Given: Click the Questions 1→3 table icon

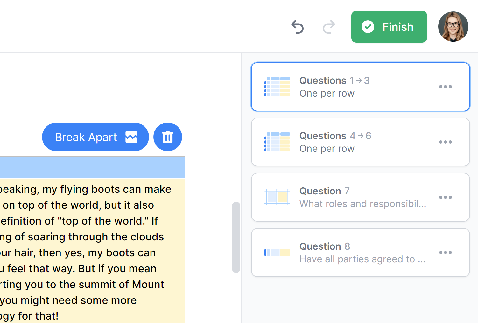Looking at the screenshot, I should pos(277,87).
